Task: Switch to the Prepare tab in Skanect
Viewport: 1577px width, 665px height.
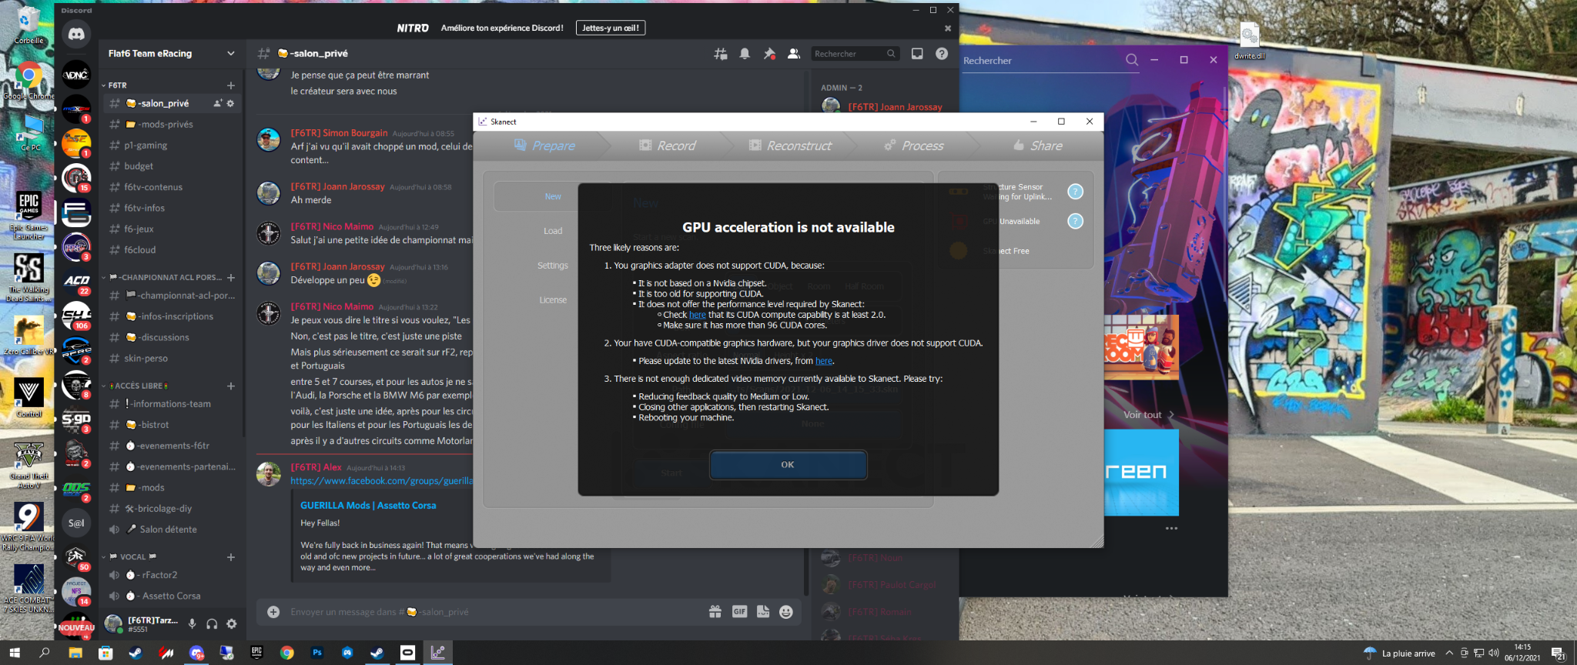Action: click(544, 145)
